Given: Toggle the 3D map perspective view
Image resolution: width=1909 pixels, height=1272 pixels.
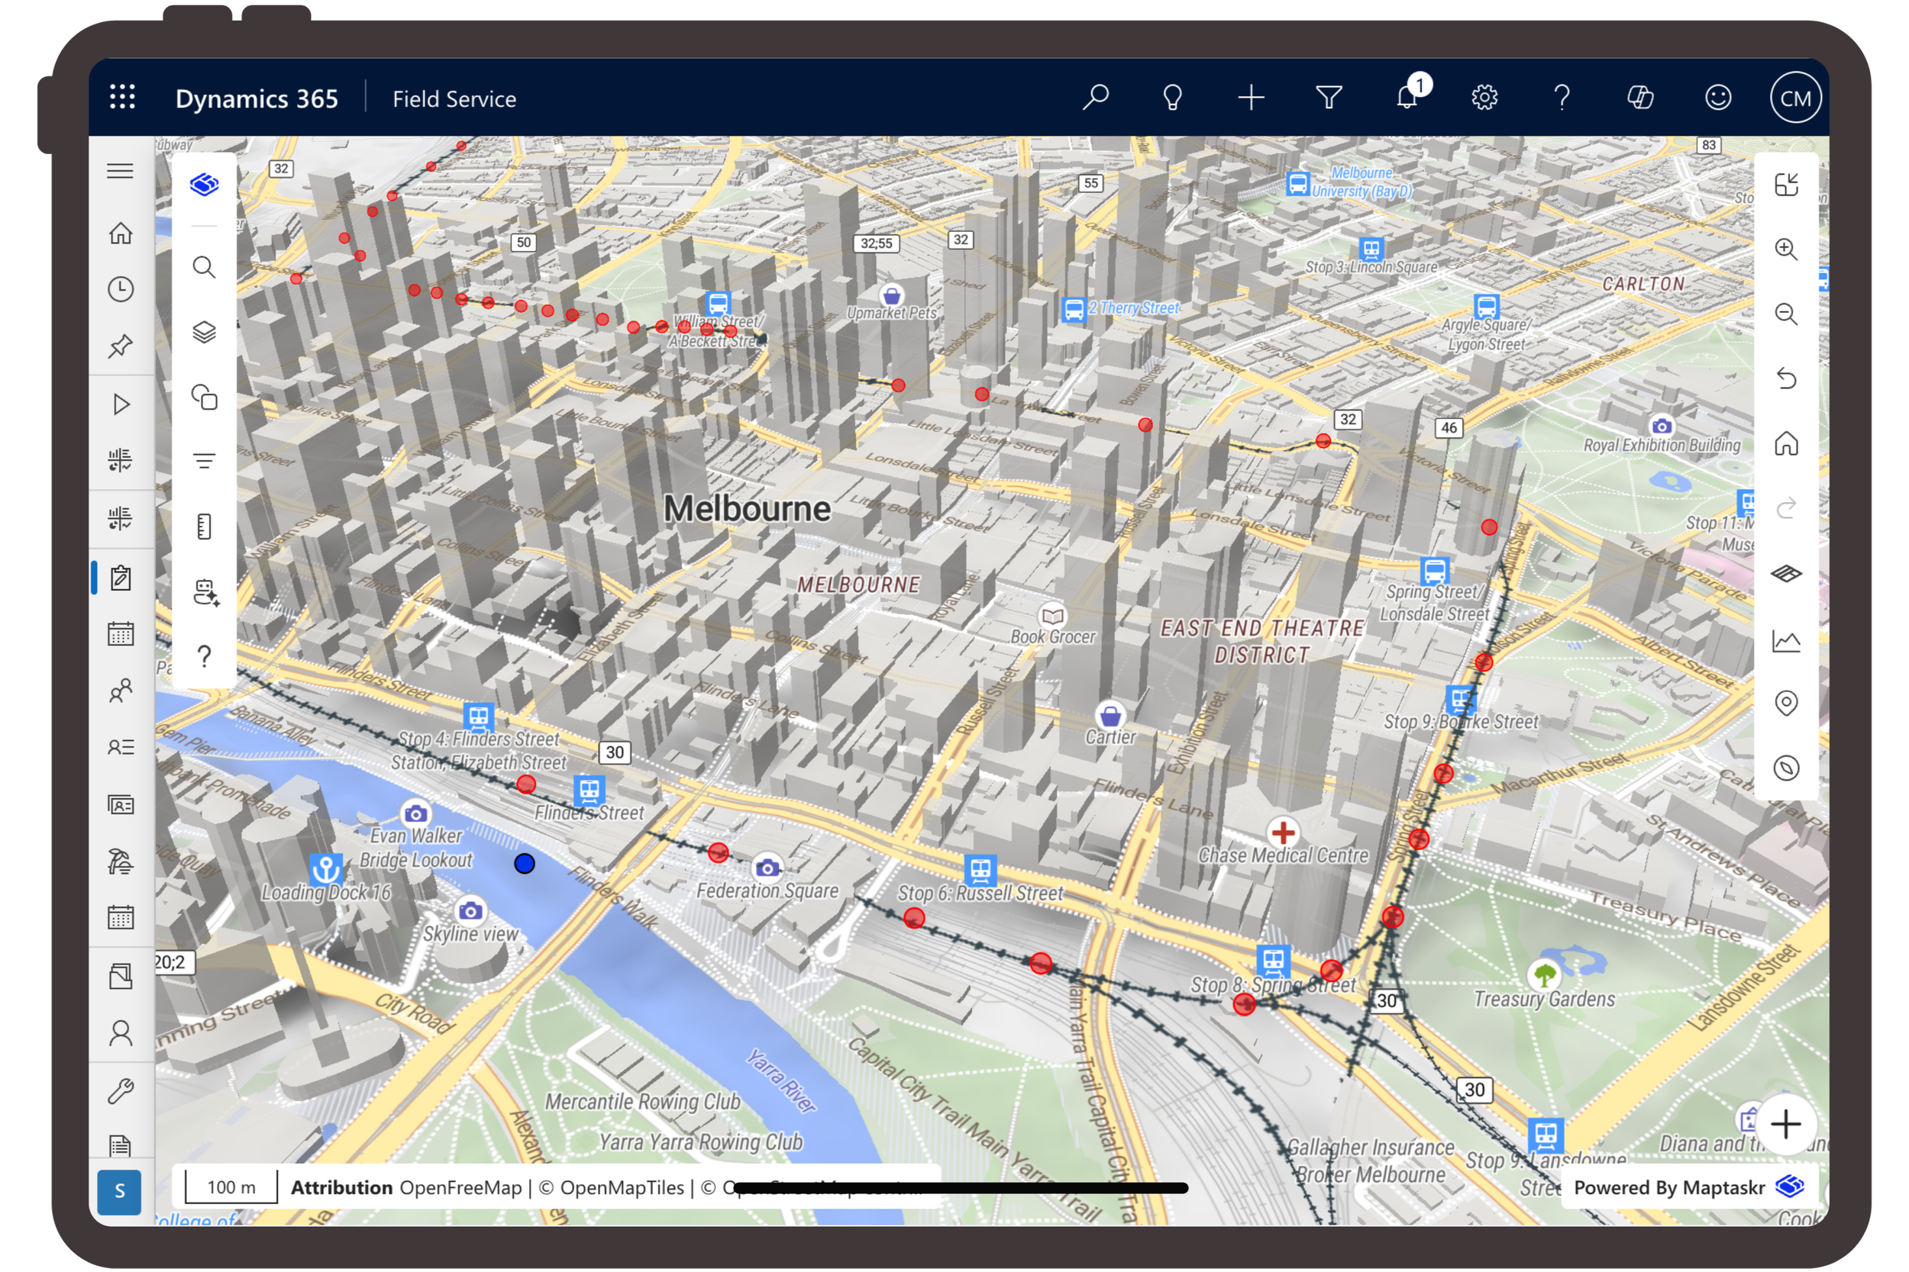Looking at the screenshot, I should click(x=1785, y=574).
